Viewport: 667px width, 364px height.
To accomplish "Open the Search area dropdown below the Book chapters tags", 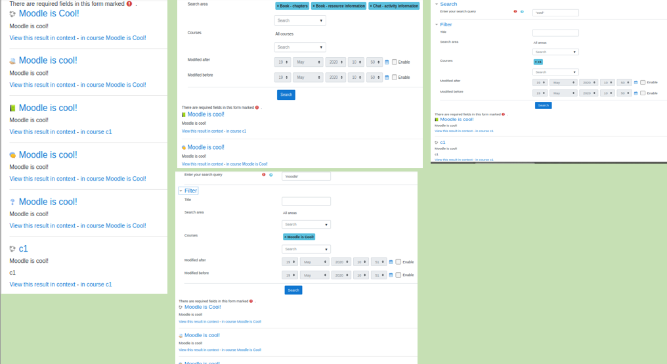I will click(300, 20).
